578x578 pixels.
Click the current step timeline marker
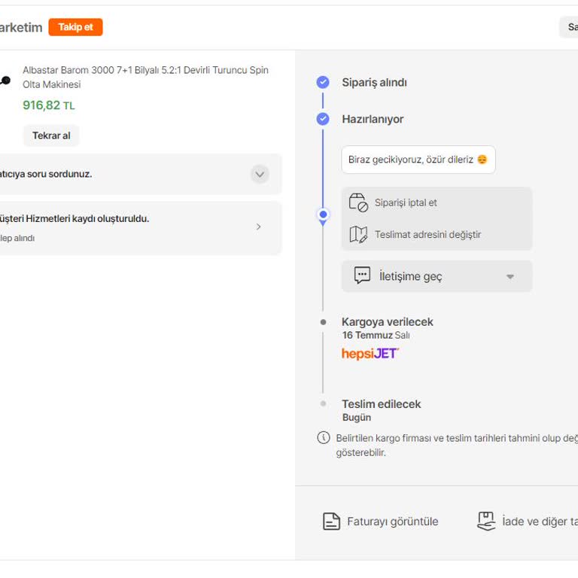pyautogui.click(x=324, y=215)
